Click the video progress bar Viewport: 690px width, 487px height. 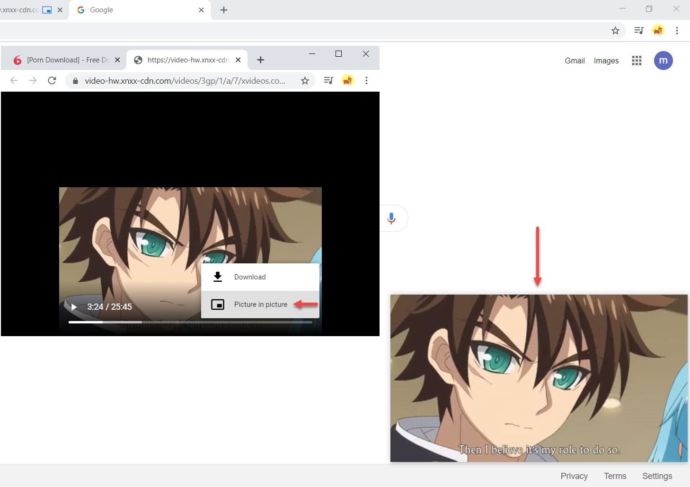[189, 322]
